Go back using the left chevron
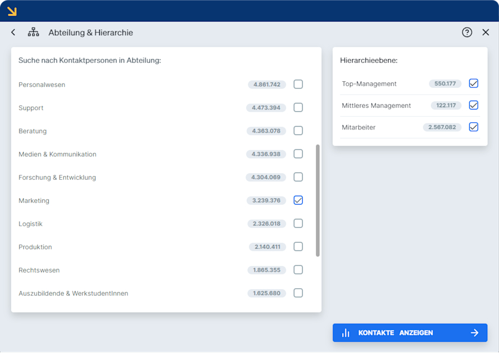The height and width of the screenshot is (355, 499). [13, 33]
